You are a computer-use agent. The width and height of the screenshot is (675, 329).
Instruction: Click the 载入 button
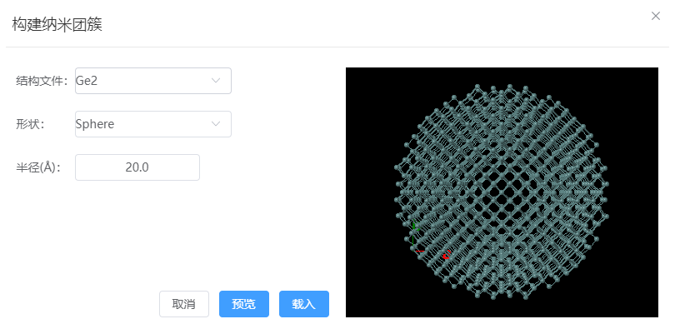click(304, 304)
